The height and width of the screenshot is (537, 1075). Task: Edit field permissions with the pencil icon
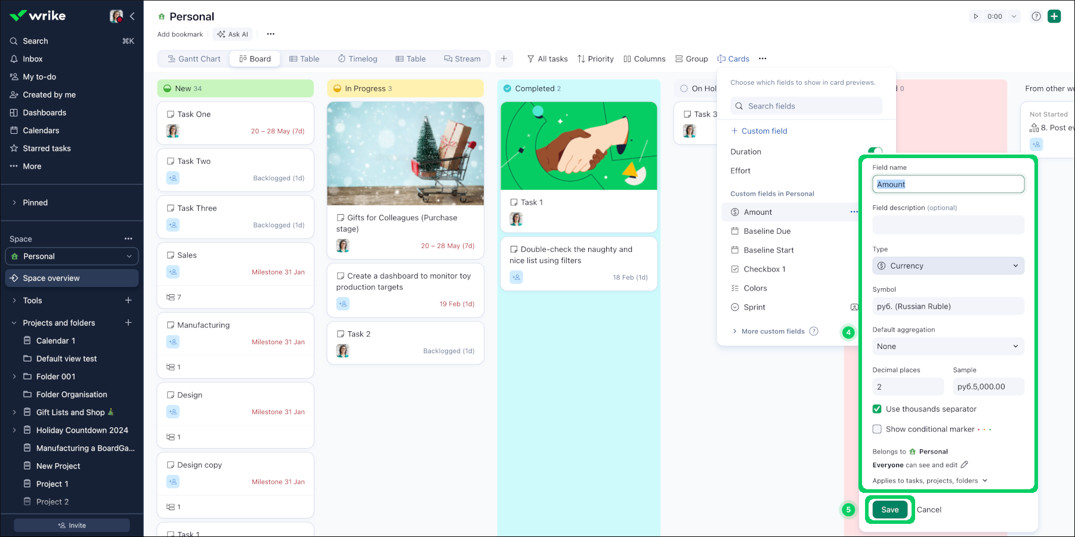point(965,464)
